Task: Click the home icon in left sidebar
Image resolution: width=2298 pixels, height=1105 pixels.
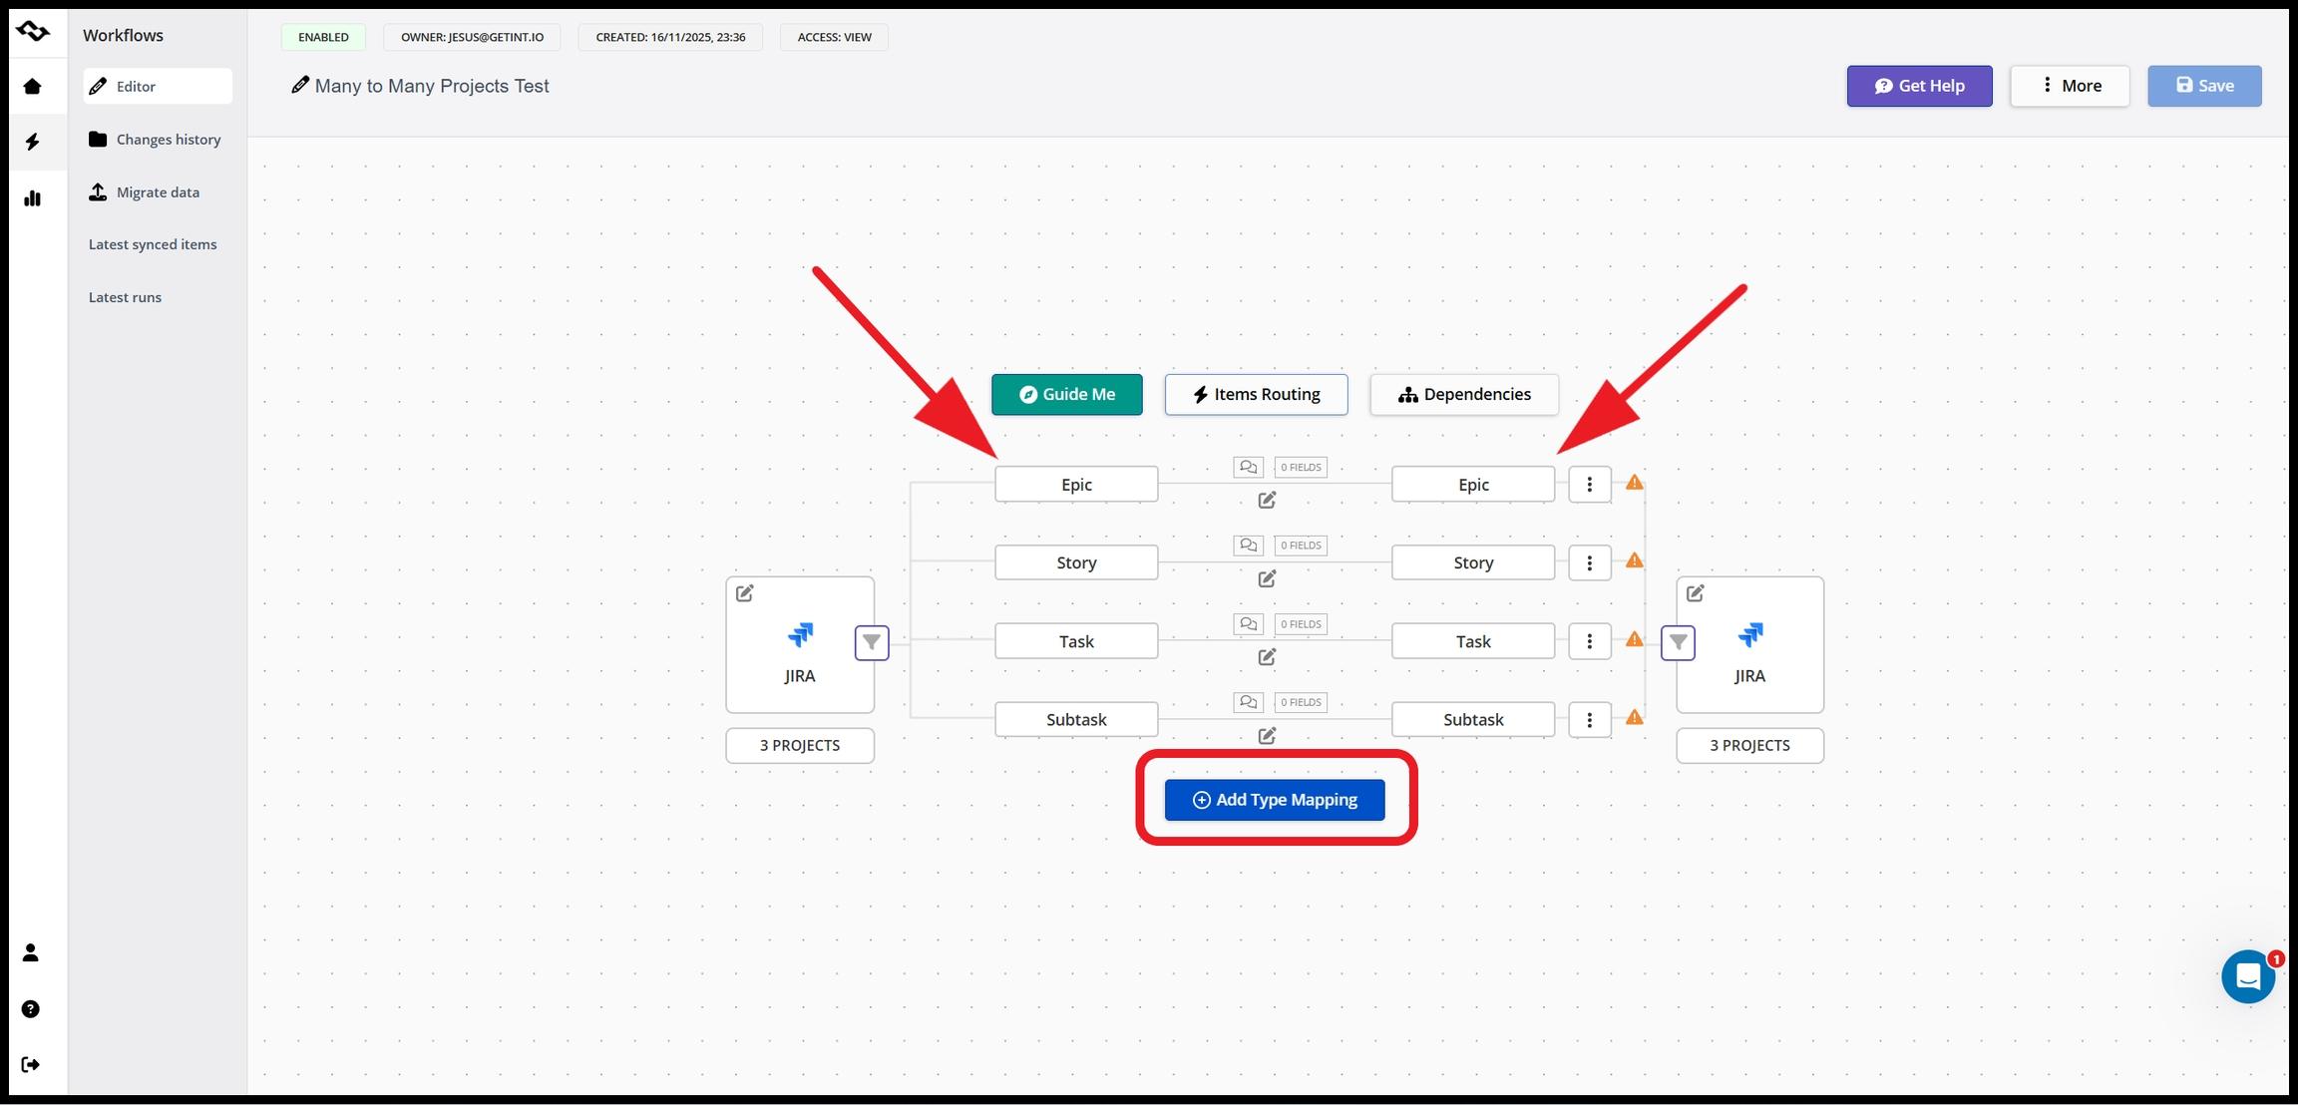Action: (32, 87)
